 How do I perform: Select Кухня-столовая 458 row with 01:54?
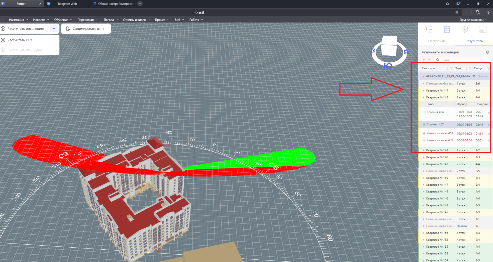pyautogui.click(x=454, y=133)
